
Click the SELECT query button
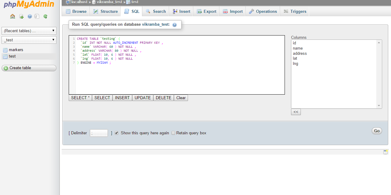coord(102,98)
